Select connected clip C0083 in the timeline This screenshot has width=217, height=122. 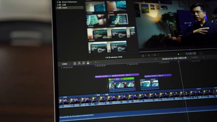(122, 86)
